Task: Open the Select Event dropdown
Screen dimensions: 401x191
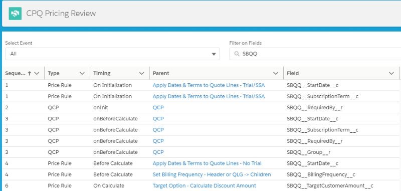Action: tap(112, 54)
